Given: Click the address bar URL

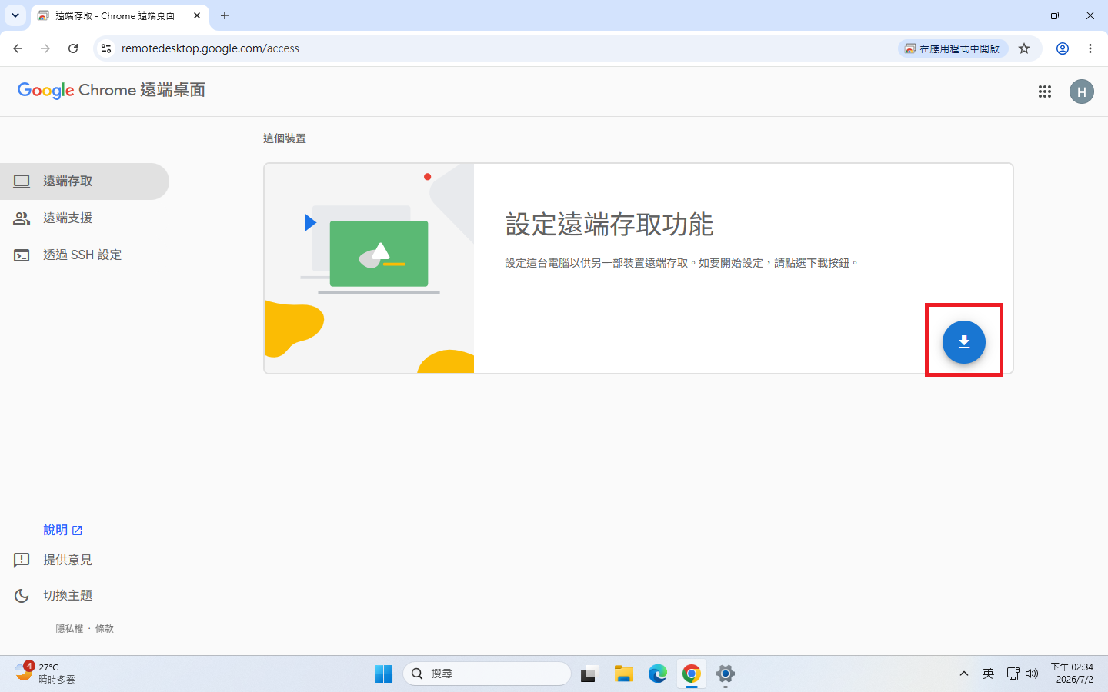Looking at the screenshot, I should coord(210,48).
